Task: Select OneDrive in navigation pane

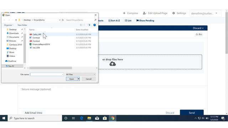Action: pyautogui.click(x=12, y=61)
